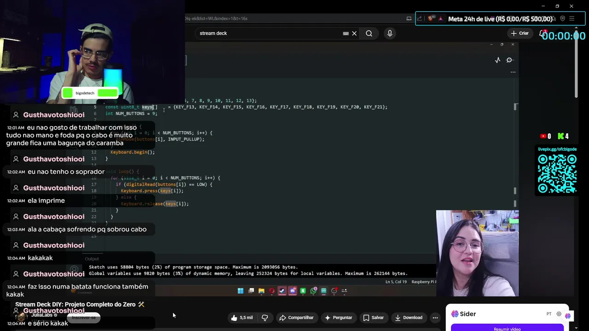Open Opera browser in video taskbar
Viewport: 589px width, 331px height.
[271, 291]
